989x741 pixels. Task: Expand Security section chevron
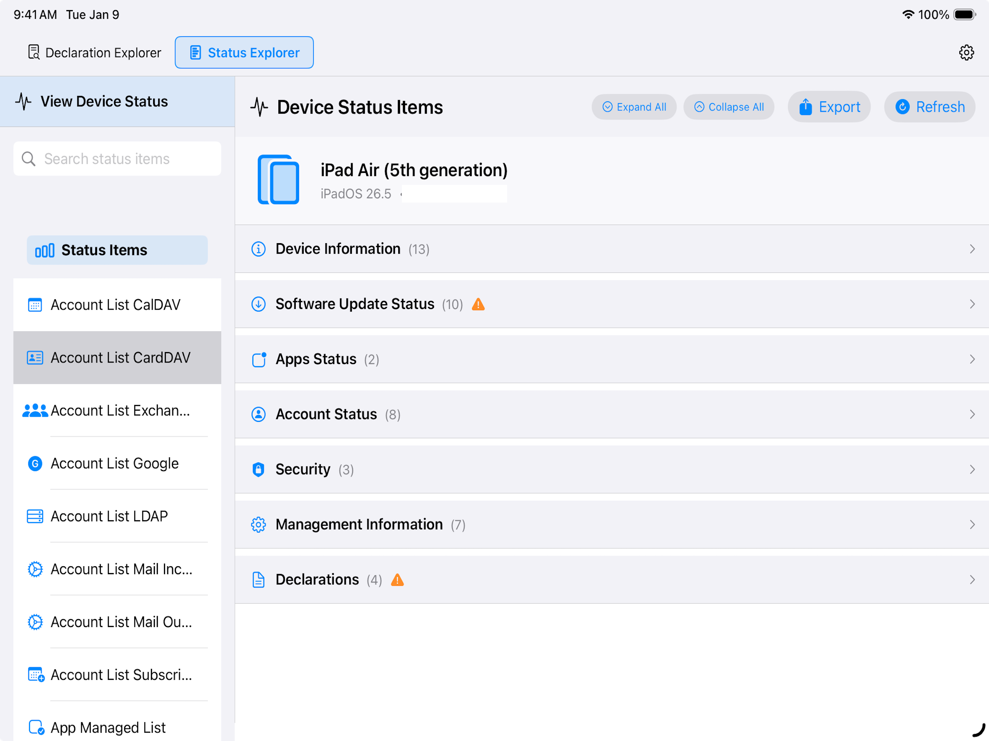tap(972, 469)
